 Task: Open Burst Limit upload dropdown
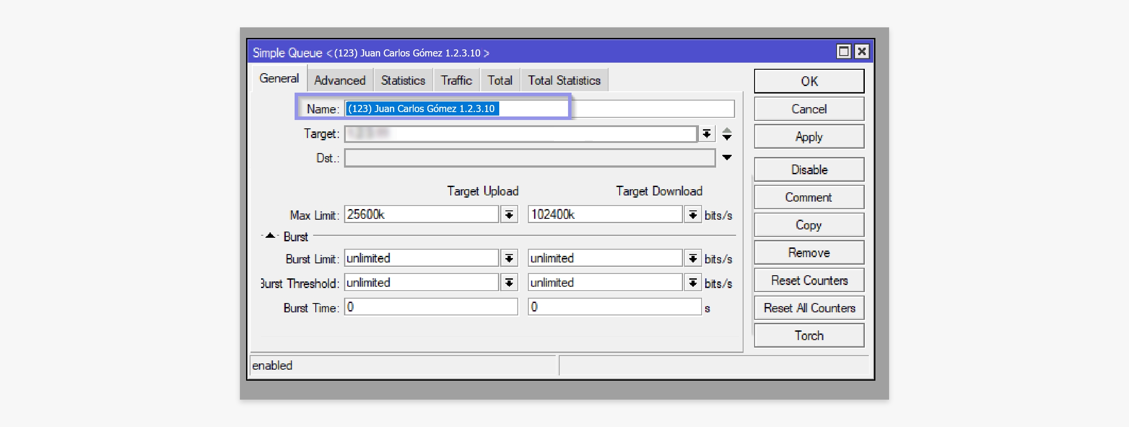pyautogui.click(x=509, y=258)
